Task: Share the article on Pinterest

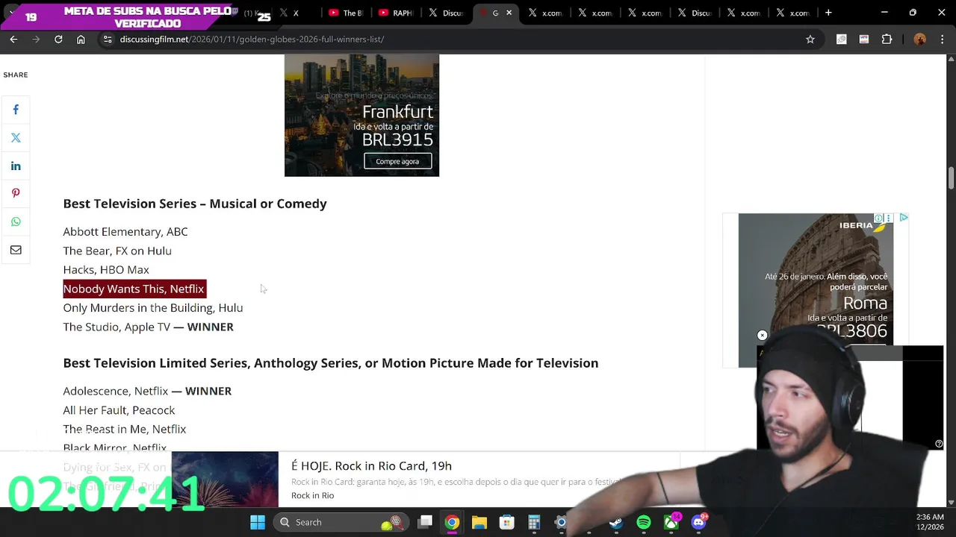Action: pos(16,194)
